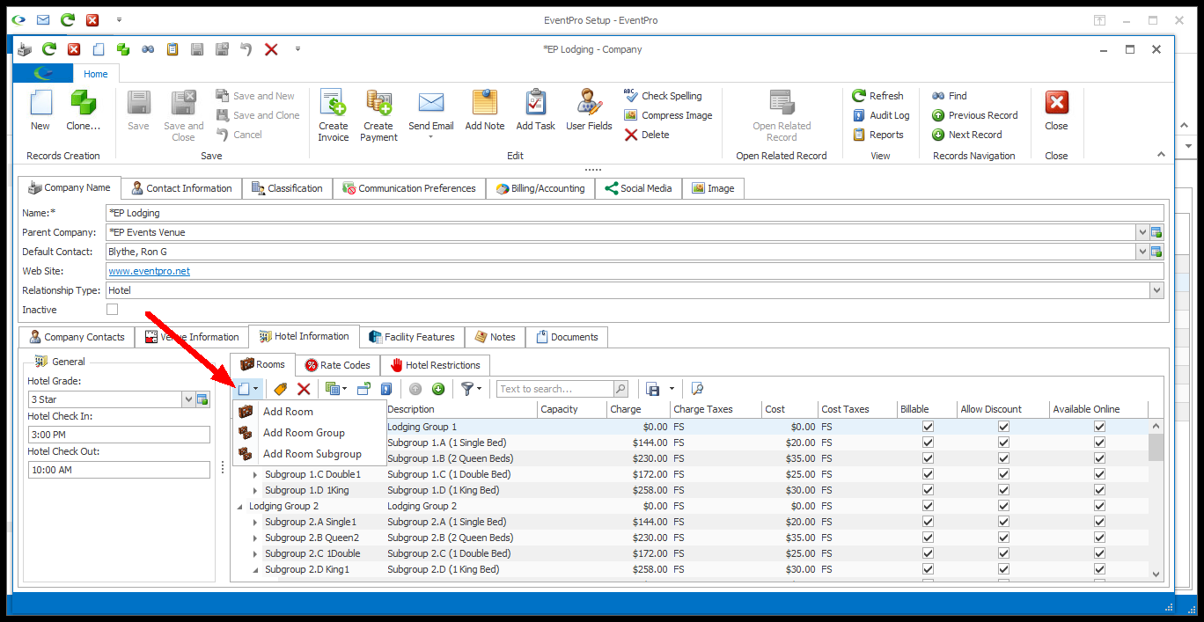1204x622 pixels.
Task: Click the ribbon Close button icon
Action: tap(1056, 103)
